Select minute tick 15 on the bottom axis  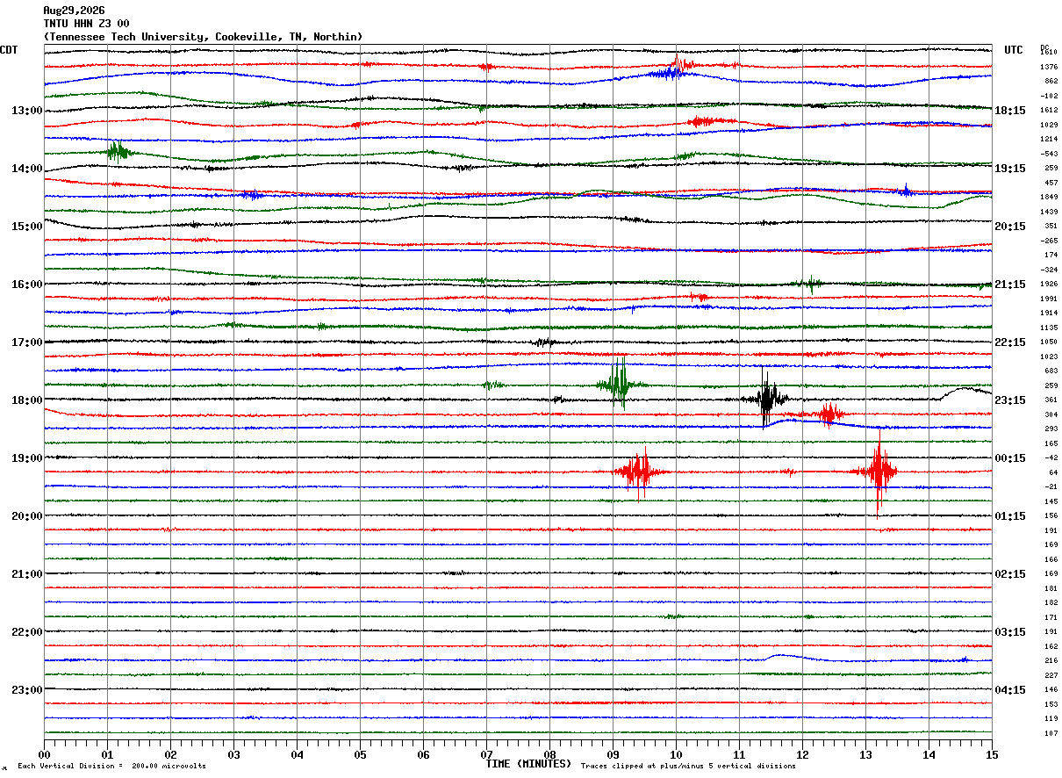coord(992,754)
